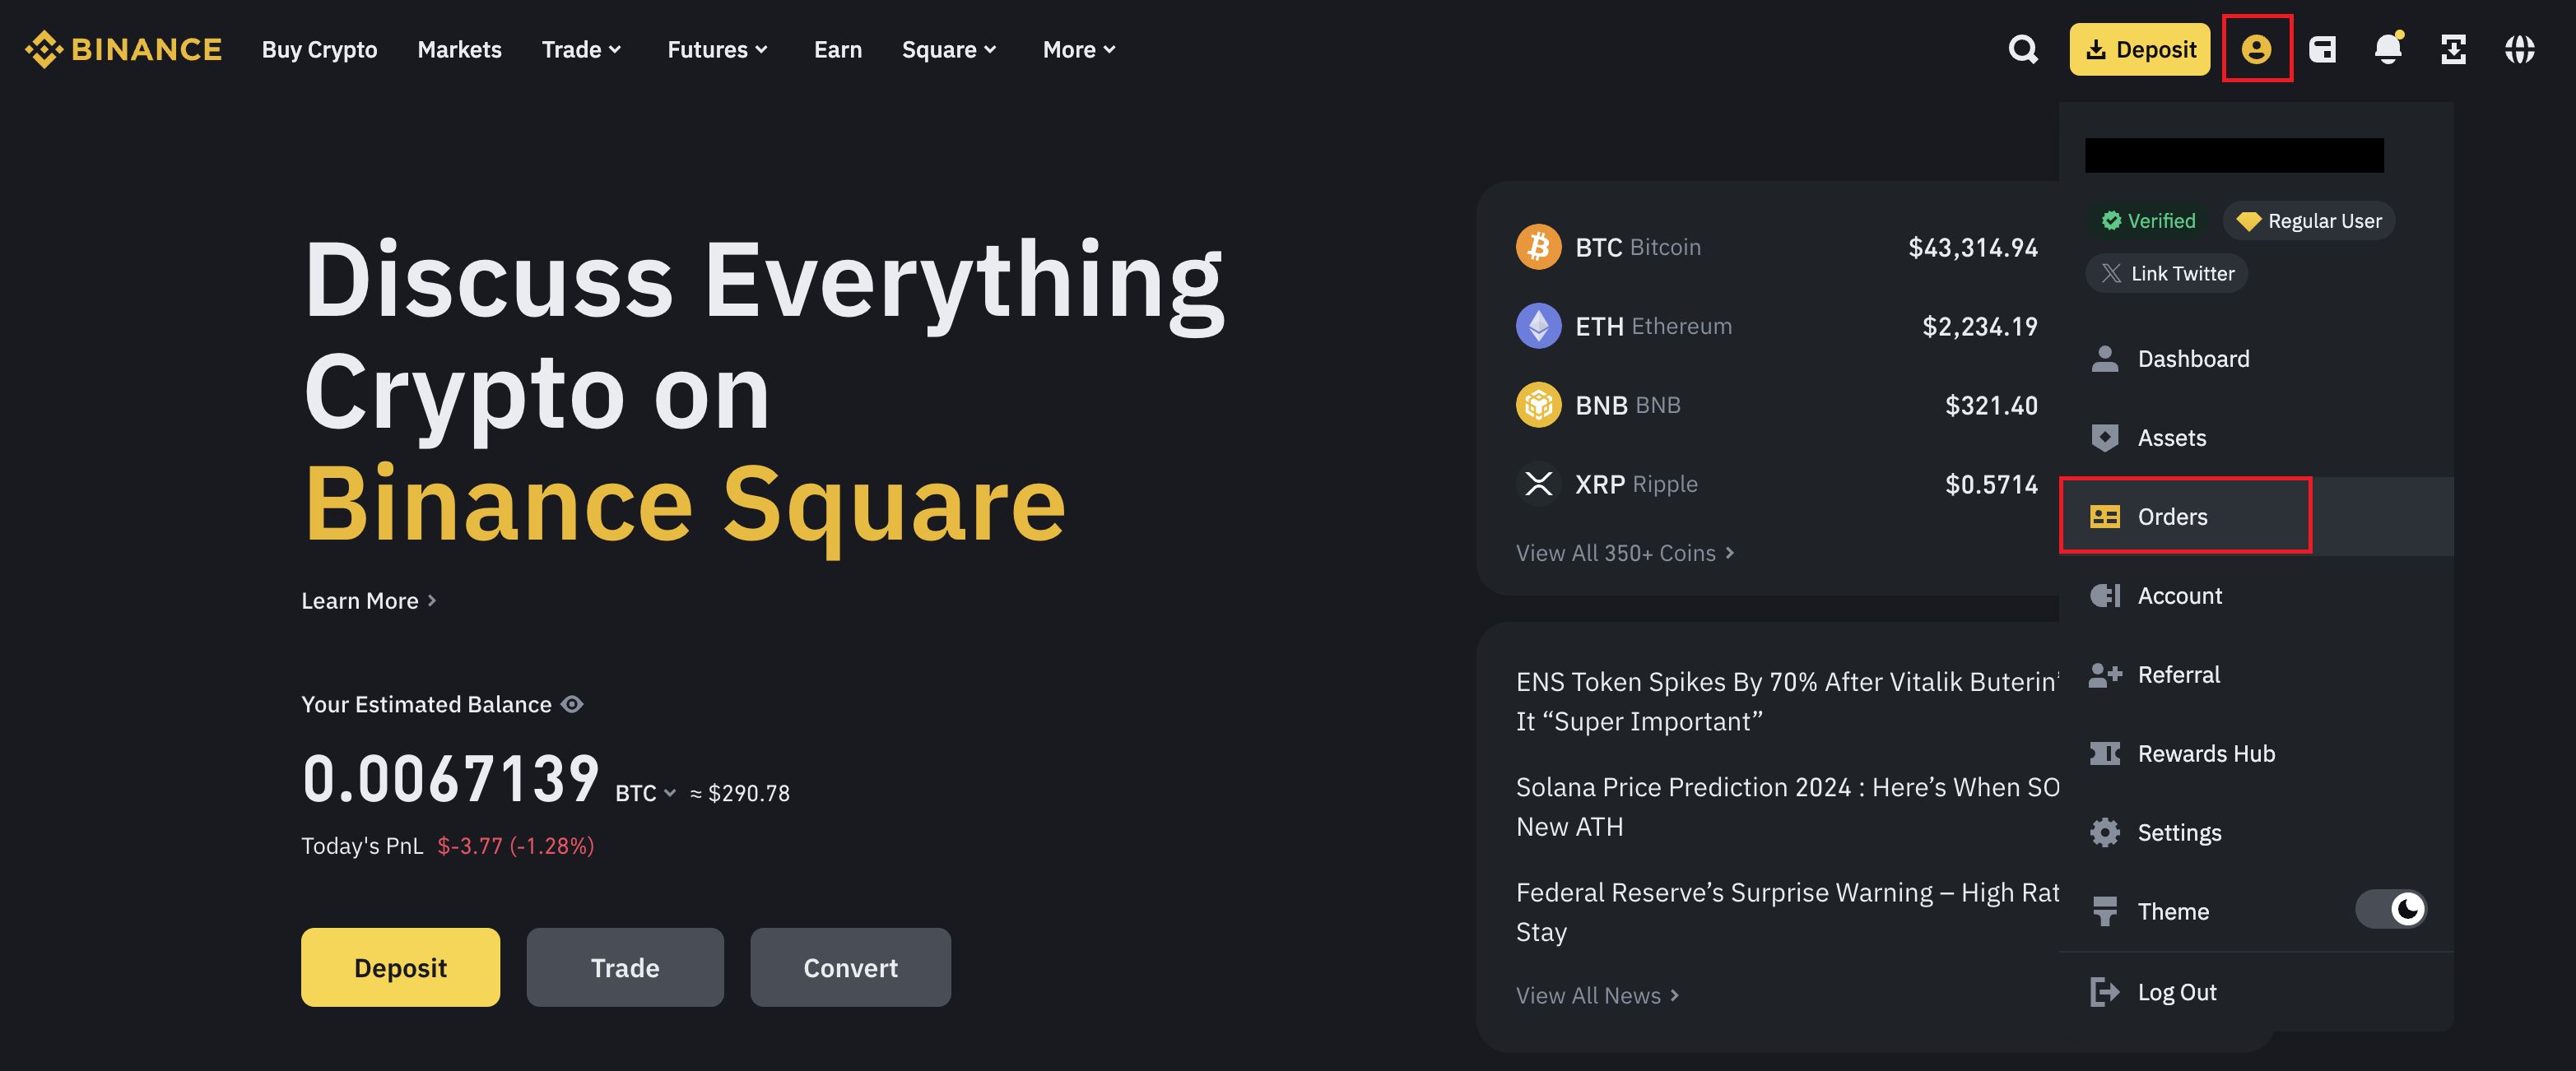Select Settings from profile menu

point(2256,832)
